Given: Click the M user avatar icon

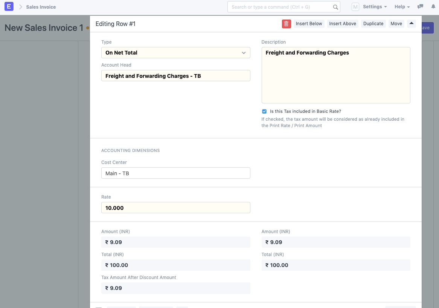Looking at the screenshot, I should coord(355,7).
